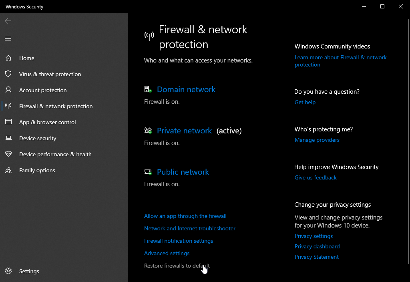Go back with the back arrow

(x=8, y=21)
